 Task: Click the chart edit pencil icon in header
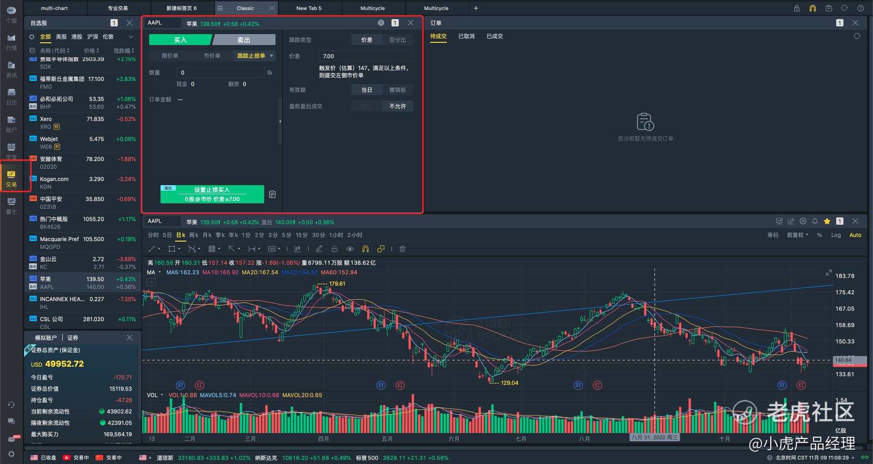coord(791,221)
